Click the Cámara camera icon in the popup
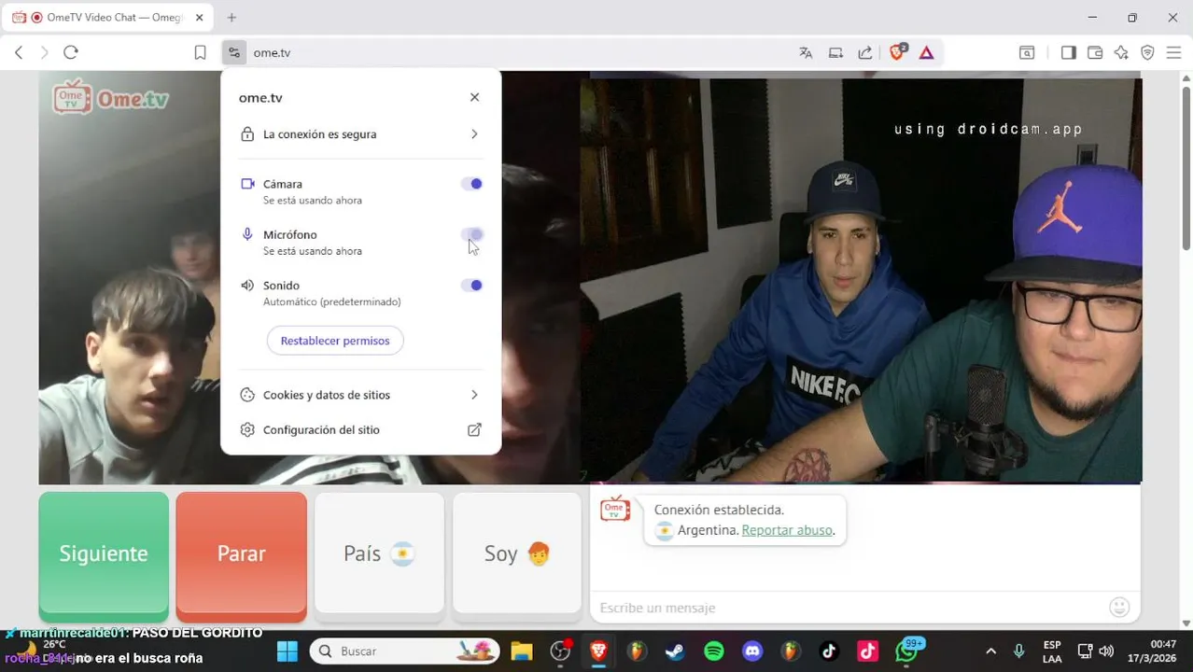Viewport: 1193px width, 672px height. tap(247, 184)
